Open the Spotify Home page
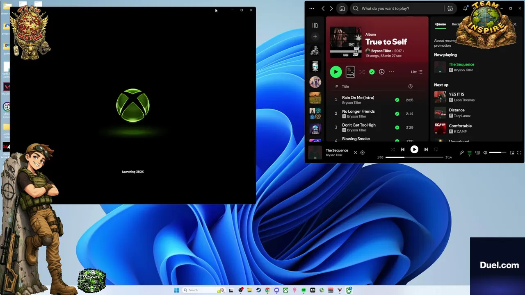Viewport: 525px width, 295px height. coord(342,8)
